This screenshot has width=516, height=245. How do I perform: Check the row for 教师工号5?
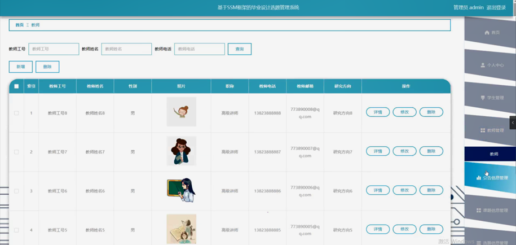16,230
